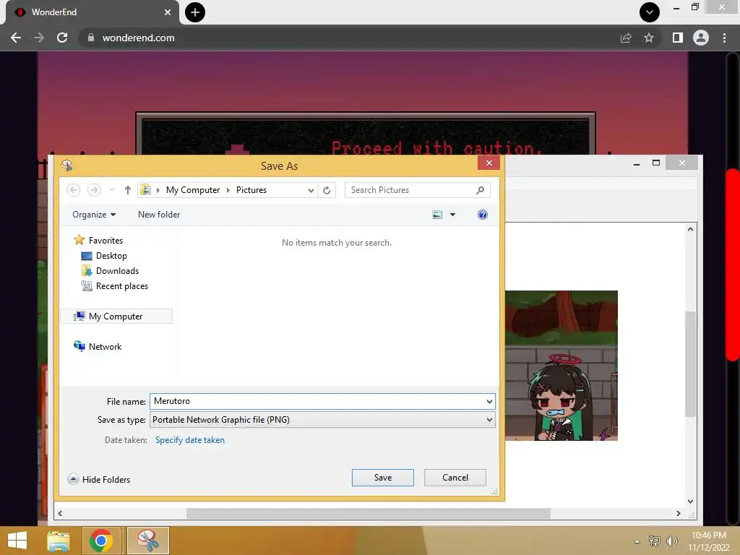Bookmark this page with the star icon
This screenshot has height=555, width=740.
pyautogui.click(x=649, y=38)
